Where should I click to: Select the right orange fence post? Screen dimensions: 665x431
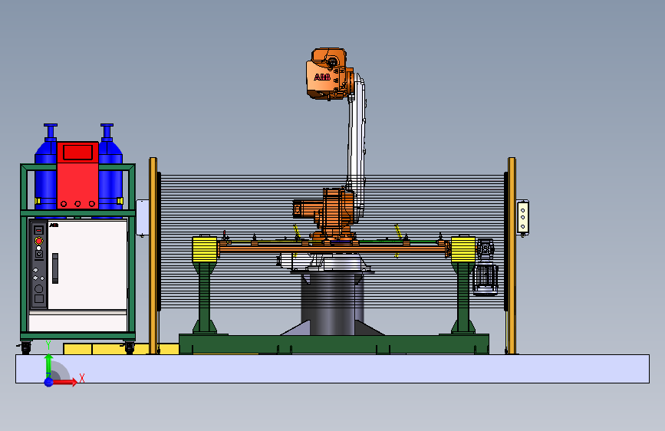pyautogui.click(x=512, y=256)
